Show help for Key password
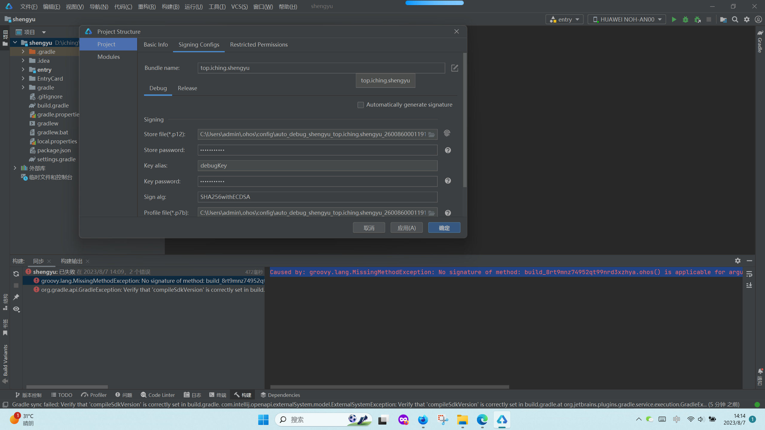Viewport: 765px width, 430px height. point(448,181)
